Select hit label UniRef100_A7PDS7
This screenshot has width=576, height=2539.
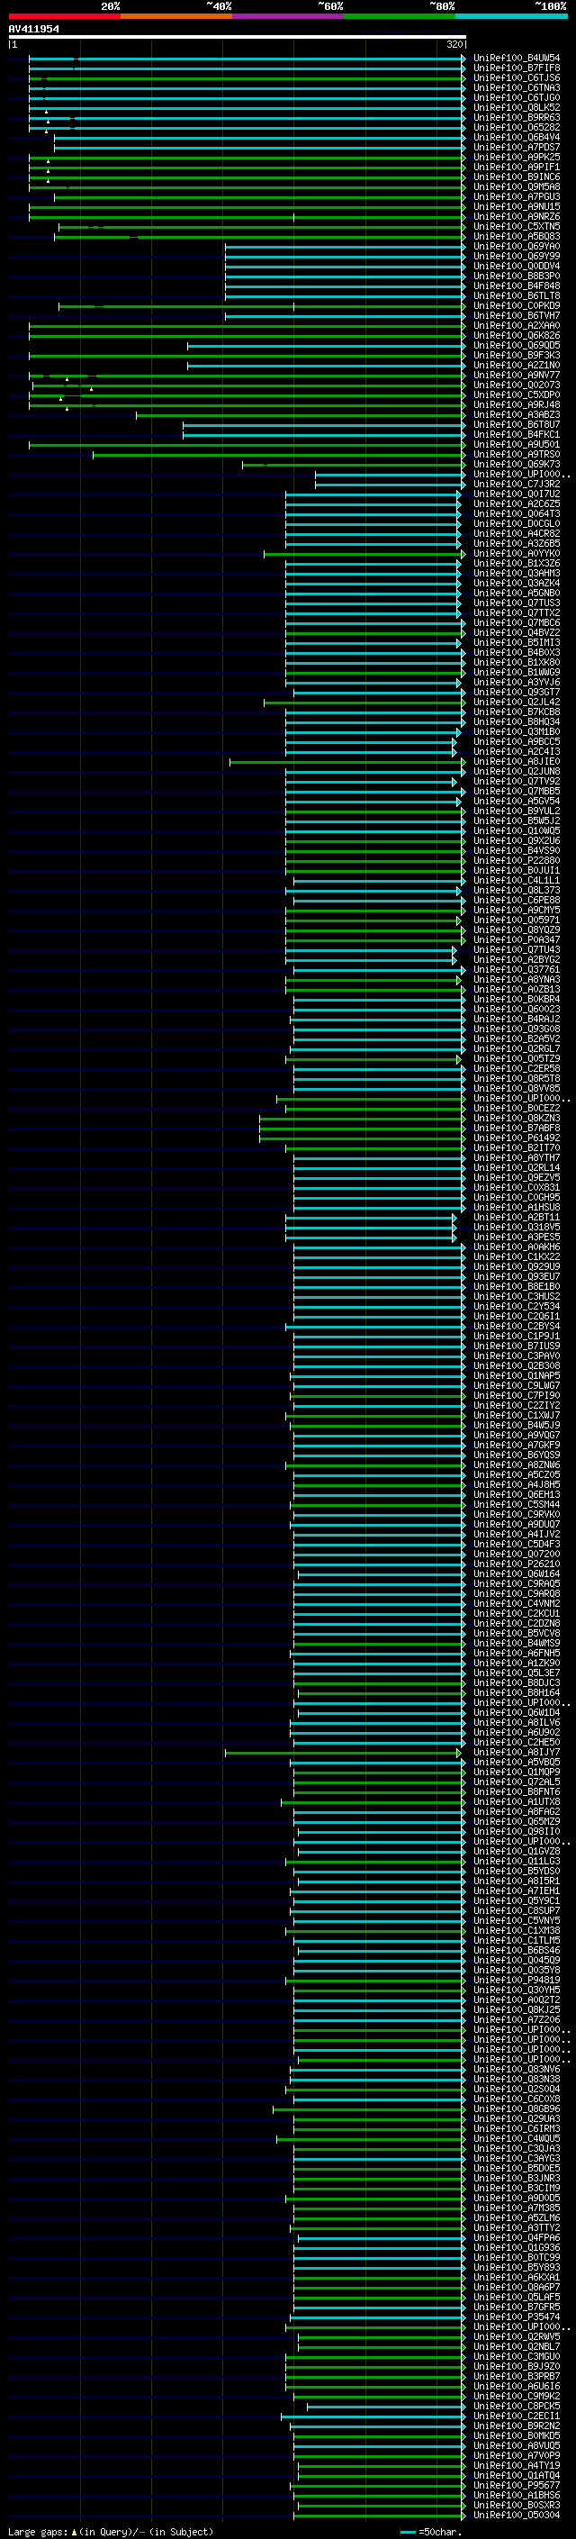pyautogui.click(x=517, y=147)
